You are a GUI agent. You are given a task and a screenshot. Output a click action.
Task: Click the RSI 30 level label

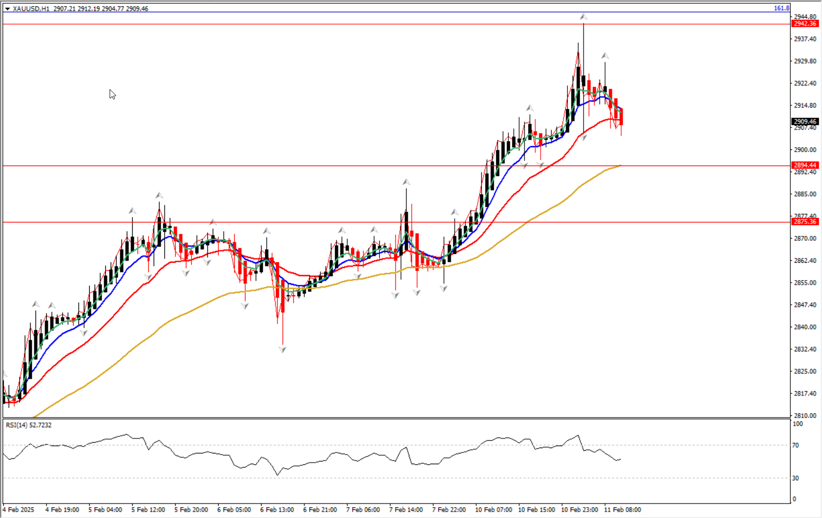click(796, 478)
